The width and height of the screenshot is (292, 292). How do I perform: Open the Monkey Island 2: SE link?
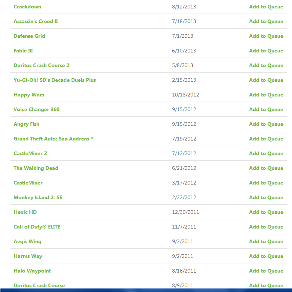click(x=38, y=198)
